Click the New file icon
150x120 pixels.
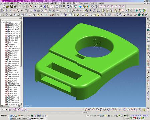[4, 6]
